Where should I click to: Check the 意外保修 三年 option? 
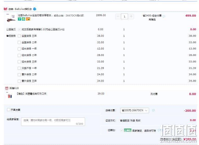[x=19, y=81]
